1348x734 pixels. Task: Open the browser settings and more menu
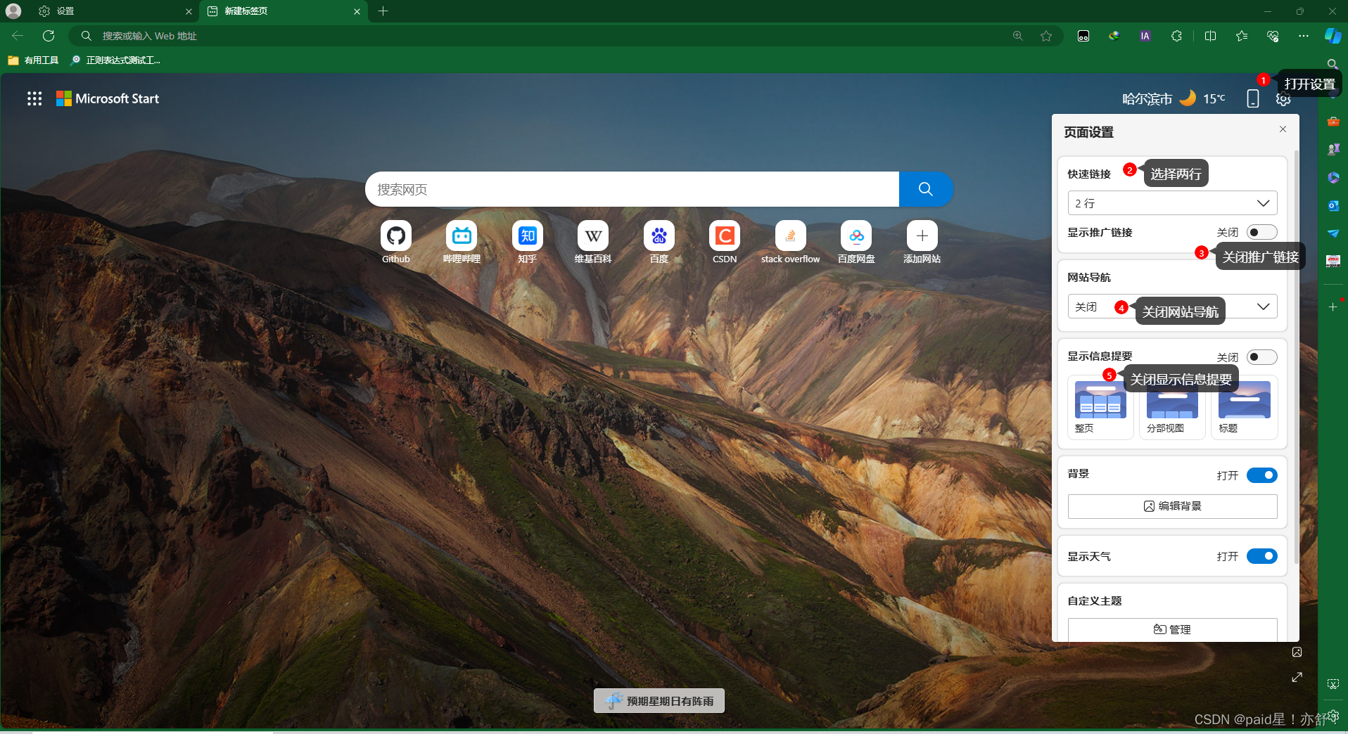coord(1304,36)
